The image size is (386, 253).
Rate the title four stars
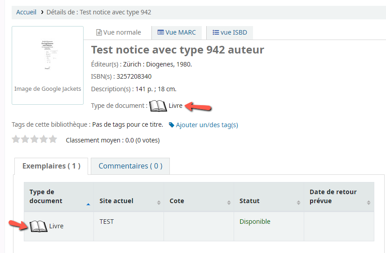tap(44, 139)
